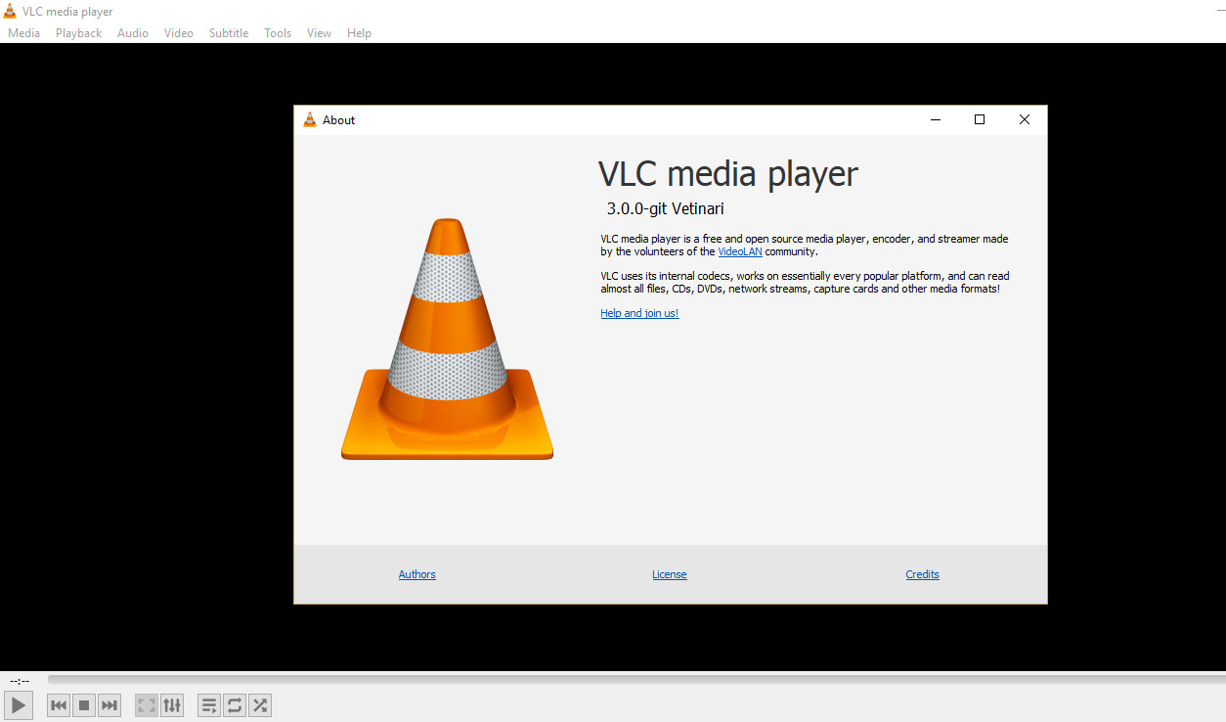The width and height of the screenshot is (1226, 722).
Task: Open the Playback menu
Action: point(78,33)
